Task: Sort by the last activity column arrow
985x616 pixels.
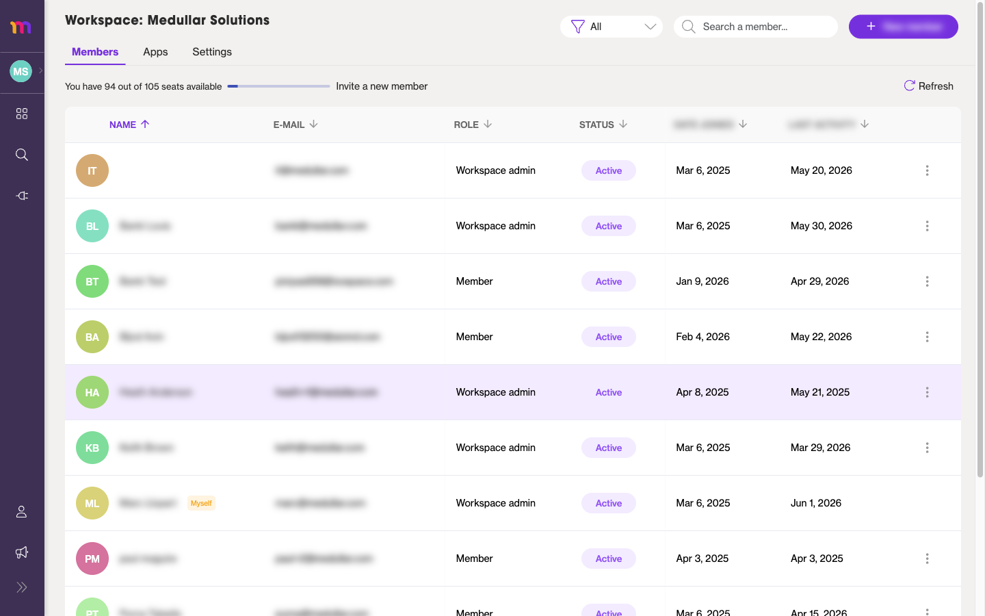Action: coord(865,124)
